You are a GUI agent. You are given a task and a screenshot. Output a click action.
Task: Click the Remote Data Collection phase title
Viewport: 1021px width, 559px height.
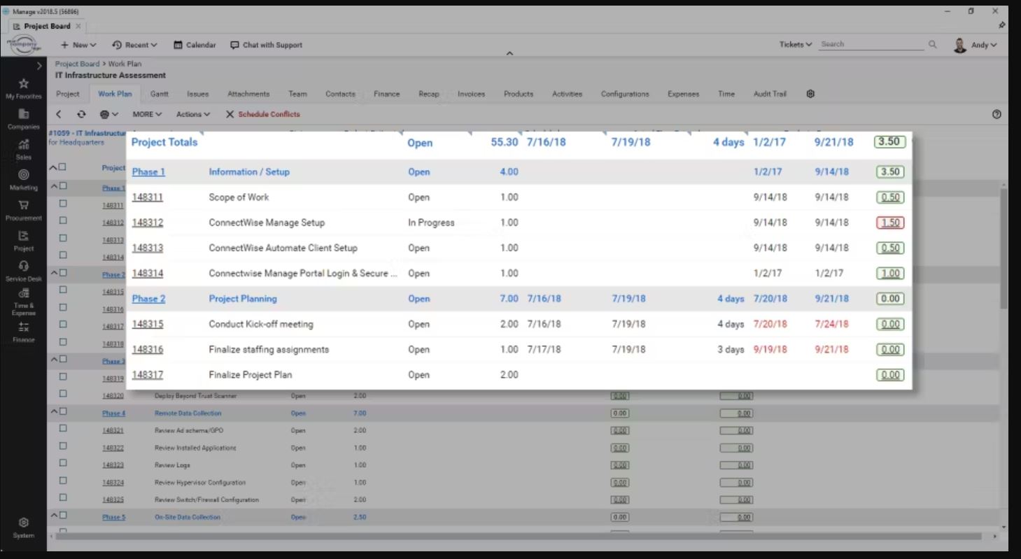pyautogui.click(x=188, y=413)
